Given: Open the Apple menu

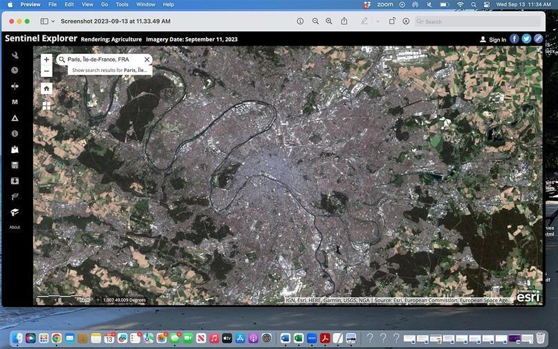Looking at the screenshot, I should click(x=10, y=5).
